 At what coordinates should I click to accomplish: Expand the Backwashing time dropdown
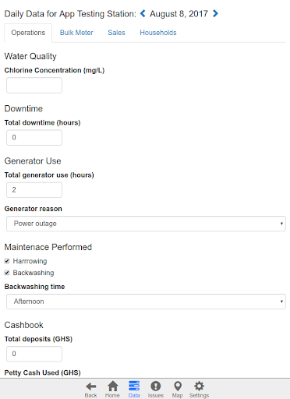[x=146, y=302]
